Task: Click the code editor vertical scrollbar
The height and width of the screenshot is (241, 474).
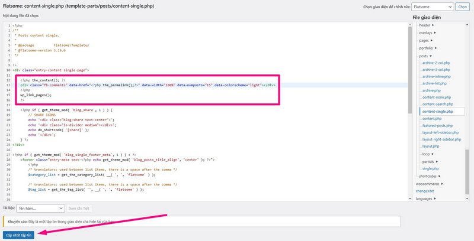Action: (410, 70)
